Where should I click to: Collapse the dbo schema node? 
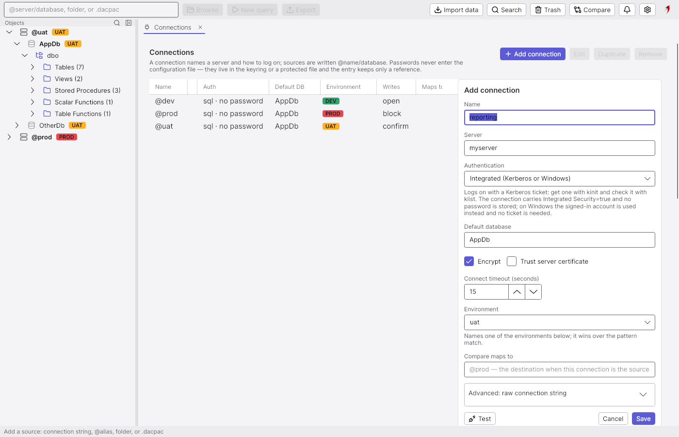(x=25, y=55)
